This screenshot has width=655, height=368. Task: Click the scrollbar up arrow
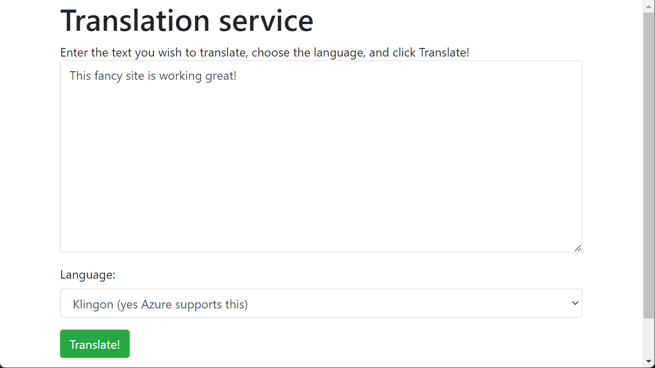coord(648,6)
